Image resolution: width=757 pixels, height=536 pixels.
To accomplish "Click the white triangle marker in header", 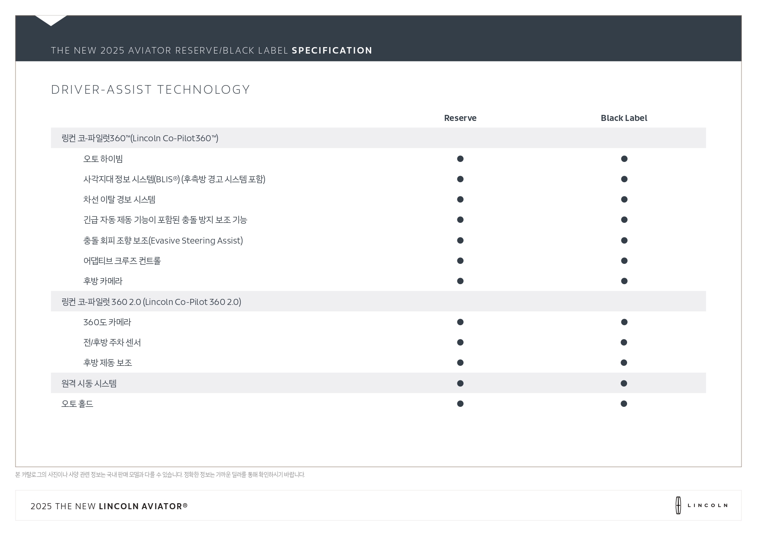I will [51, 21].
